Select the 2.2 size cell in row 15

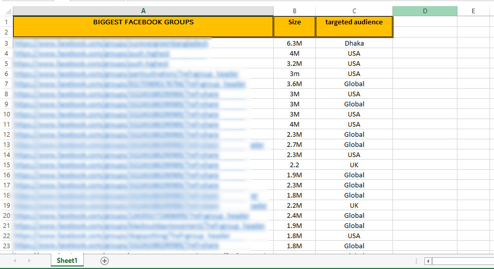(294, 165)
